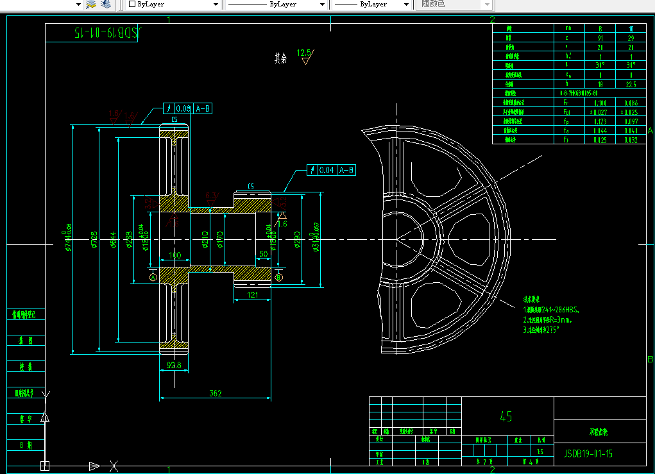Select the ø290 diameter dimension
The image size is (655, 474).
coord(297,240)
